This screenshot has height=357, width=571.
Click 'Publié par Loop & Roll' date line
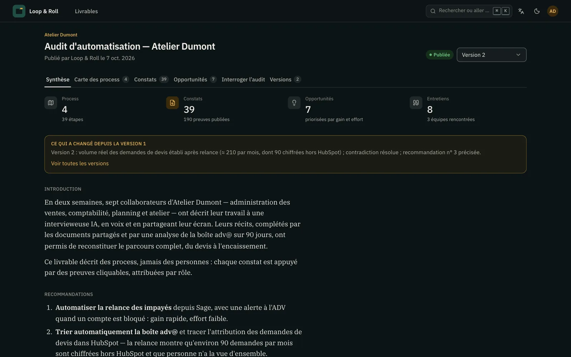(x=90, y=58)
